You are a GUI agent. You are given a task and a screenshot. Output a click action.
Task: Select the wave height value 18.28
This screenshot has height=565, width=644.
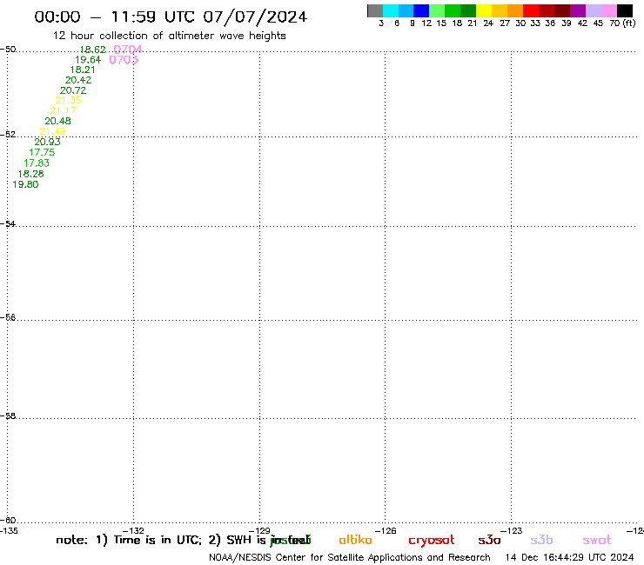[30, 174]
